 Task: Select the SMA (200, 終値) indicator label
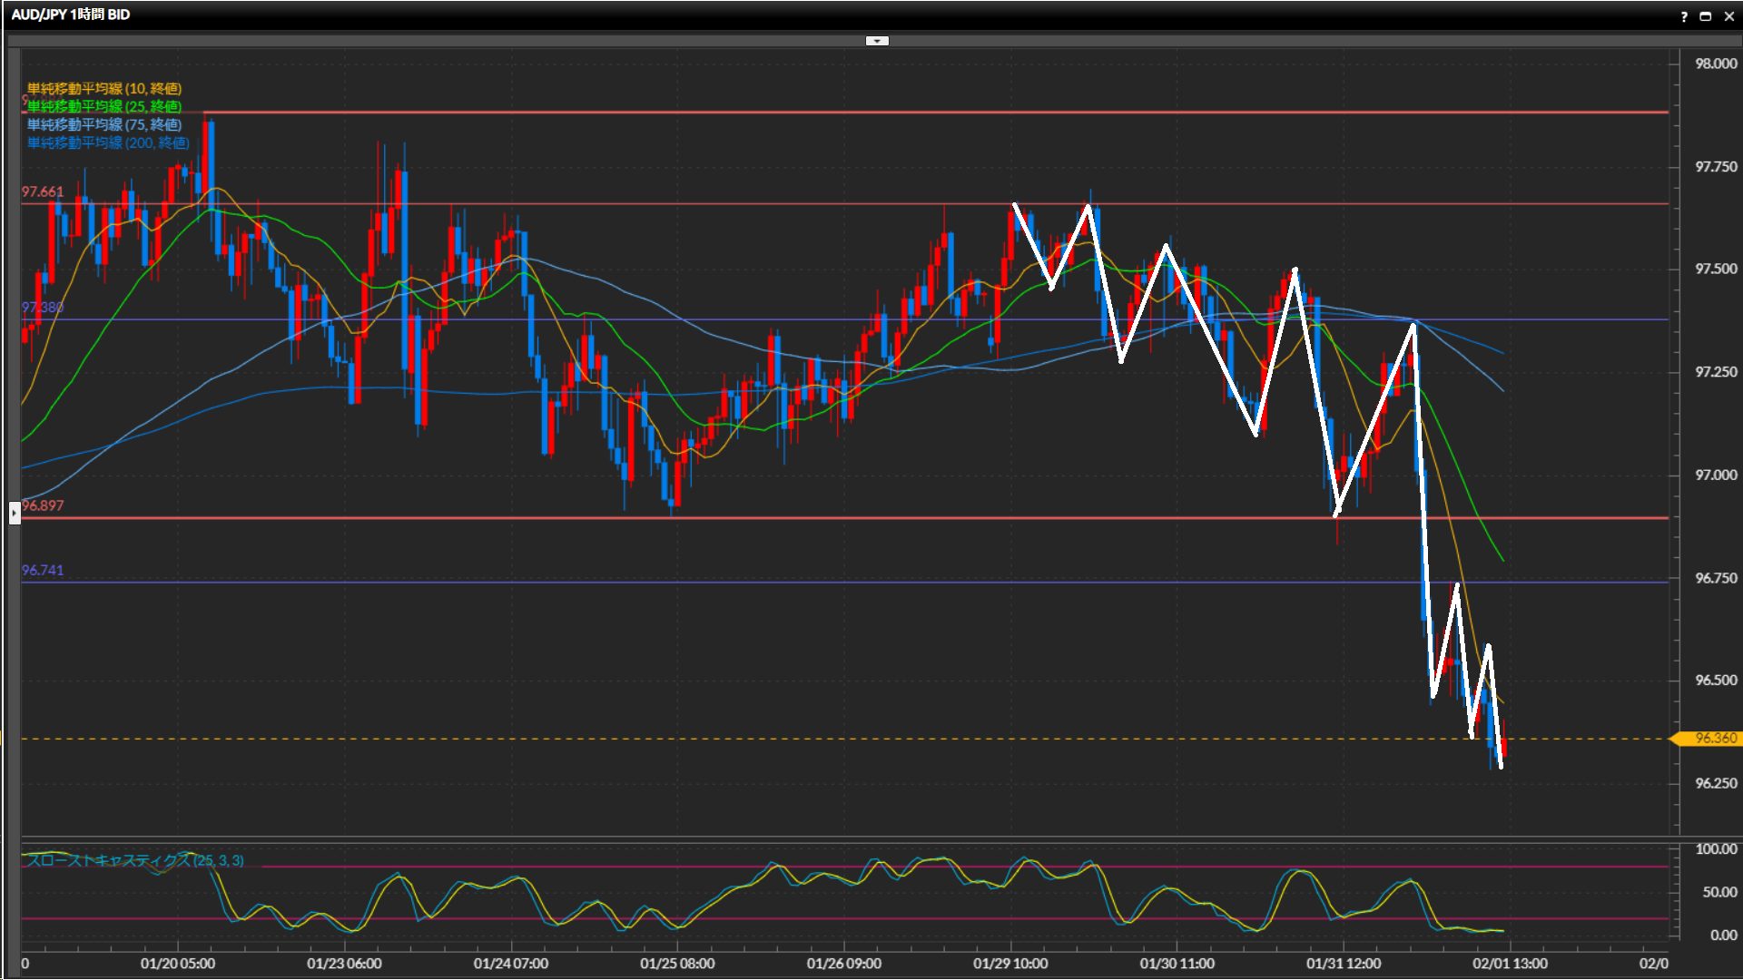(108, 142)
